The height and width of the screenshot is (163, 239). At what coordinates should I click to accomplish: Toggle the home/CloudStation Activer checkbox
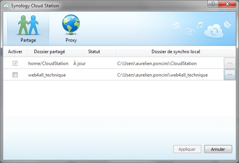(15, 63)
